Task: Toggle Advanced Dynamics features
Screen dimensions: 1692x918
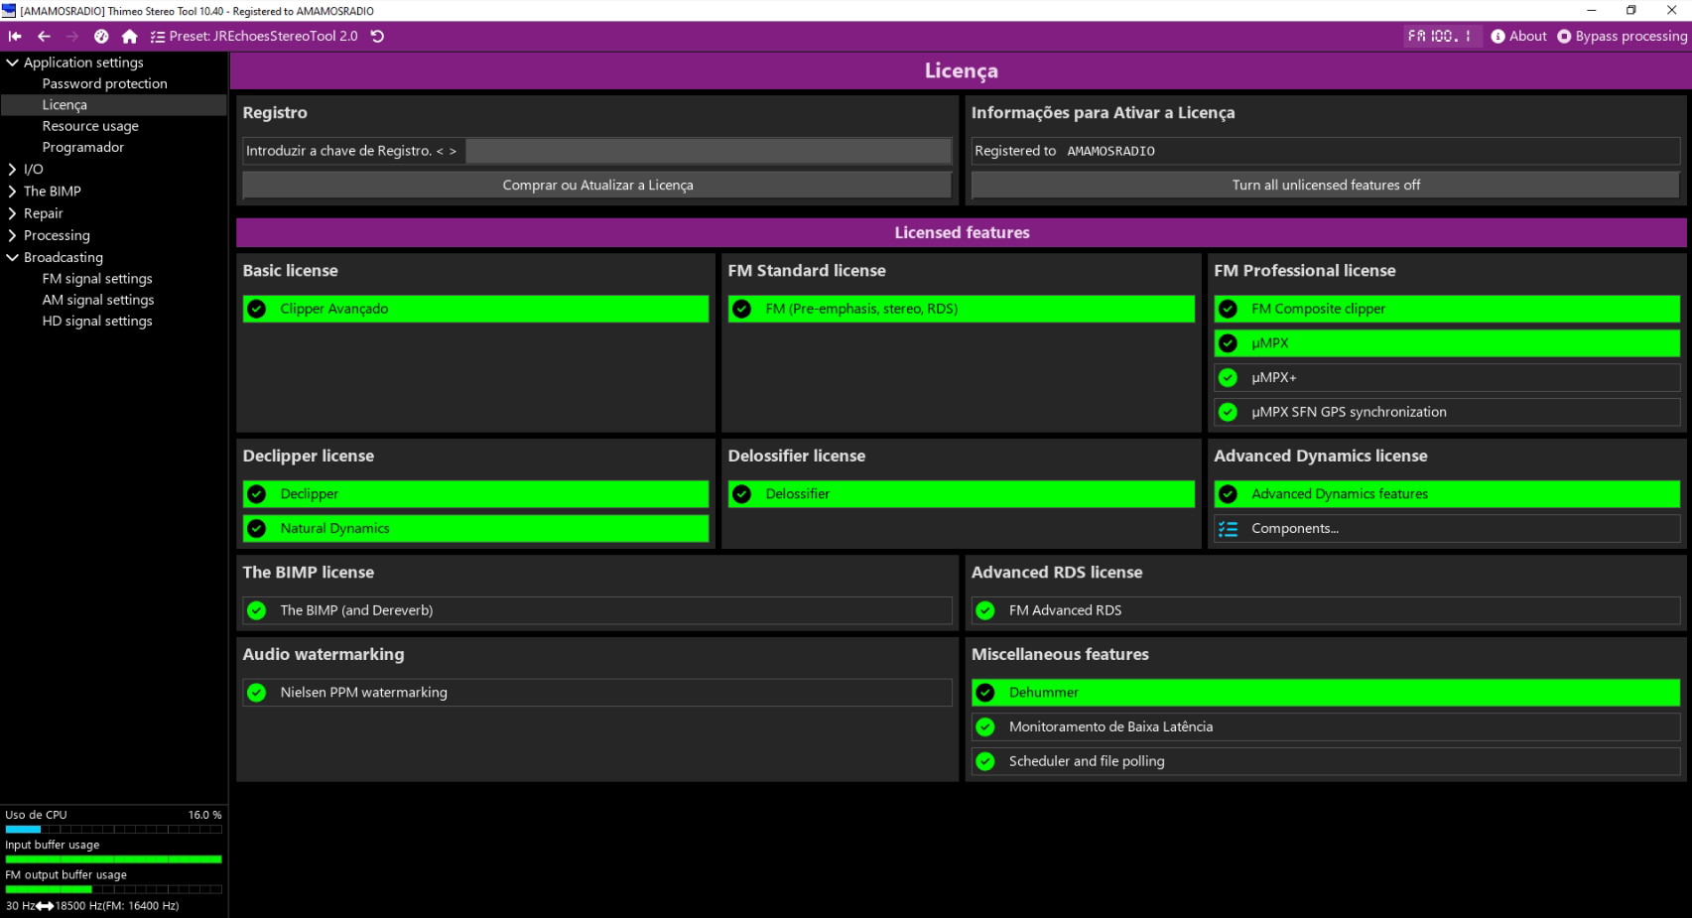Action: click(1447, 494)
